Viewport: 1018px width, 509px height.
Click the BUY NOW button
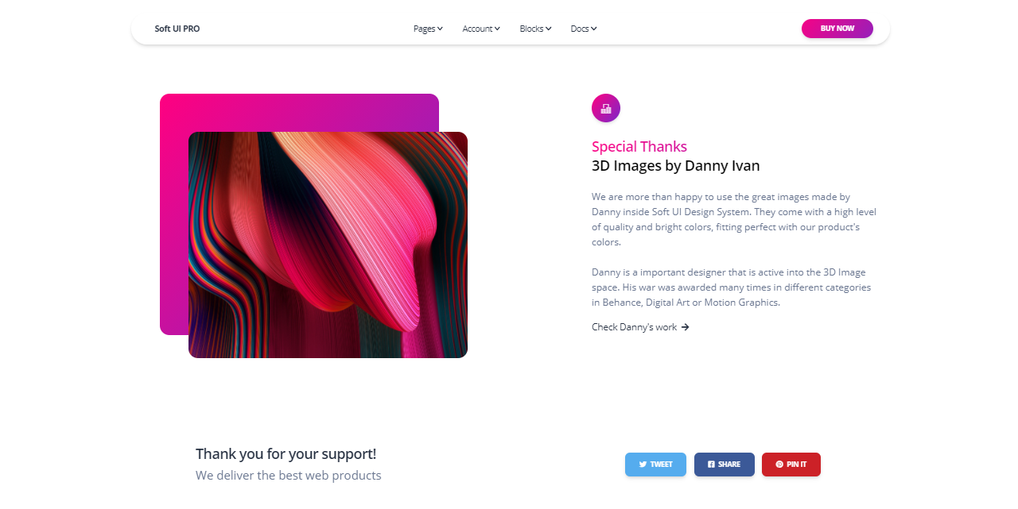[837, 29]
